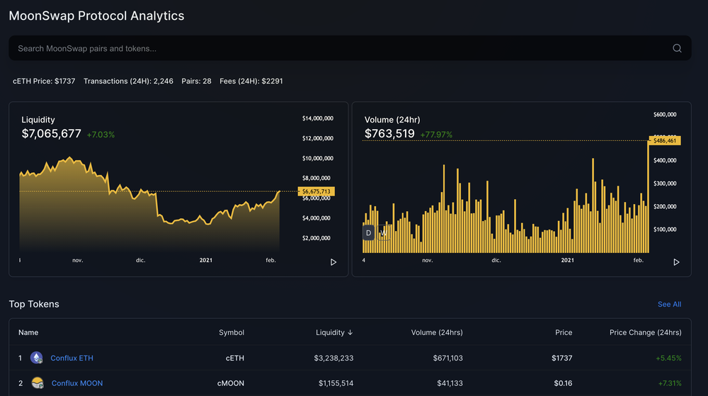Click the +7.31% price change cell
Viewport: 708px width, 396px height.
(x=670, y=383)
